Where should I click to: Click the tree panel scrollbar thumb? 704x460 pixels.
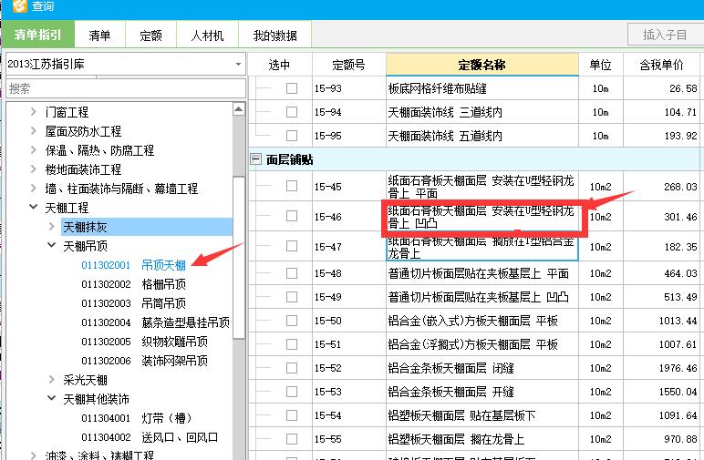(x=239, y=258)
